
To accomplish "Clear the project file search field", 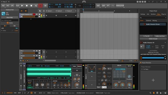I will coord(166,18).
